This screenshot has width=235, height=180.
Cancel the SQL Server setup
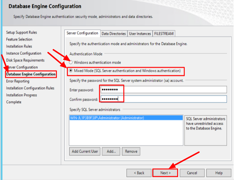click(x=192, y=173)
